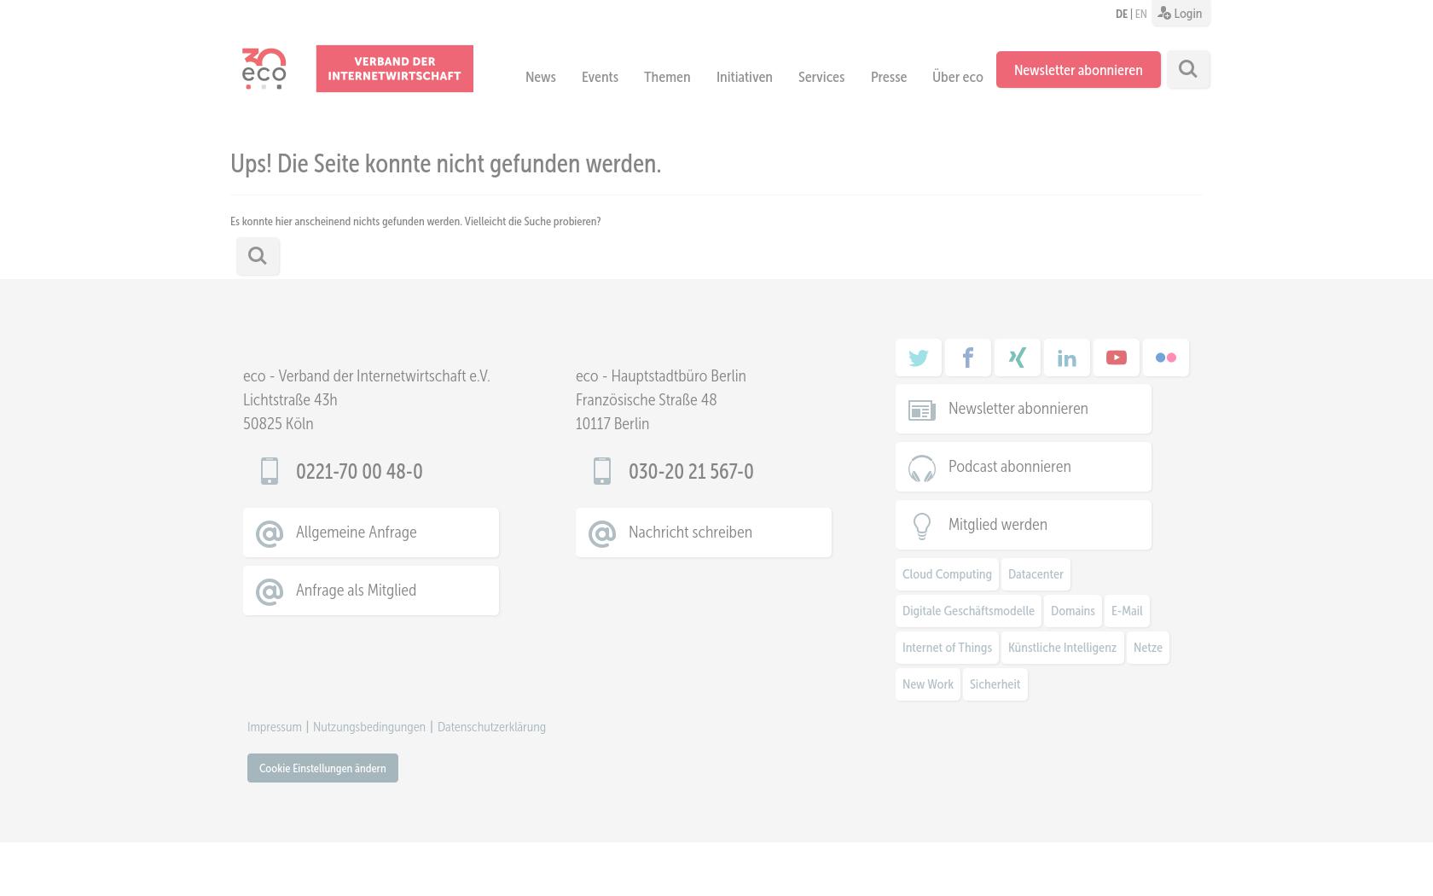Select the E-Mail topic tag
Image resolution: width=1433 pixels, height=896 pixels.
point(1127,611)
